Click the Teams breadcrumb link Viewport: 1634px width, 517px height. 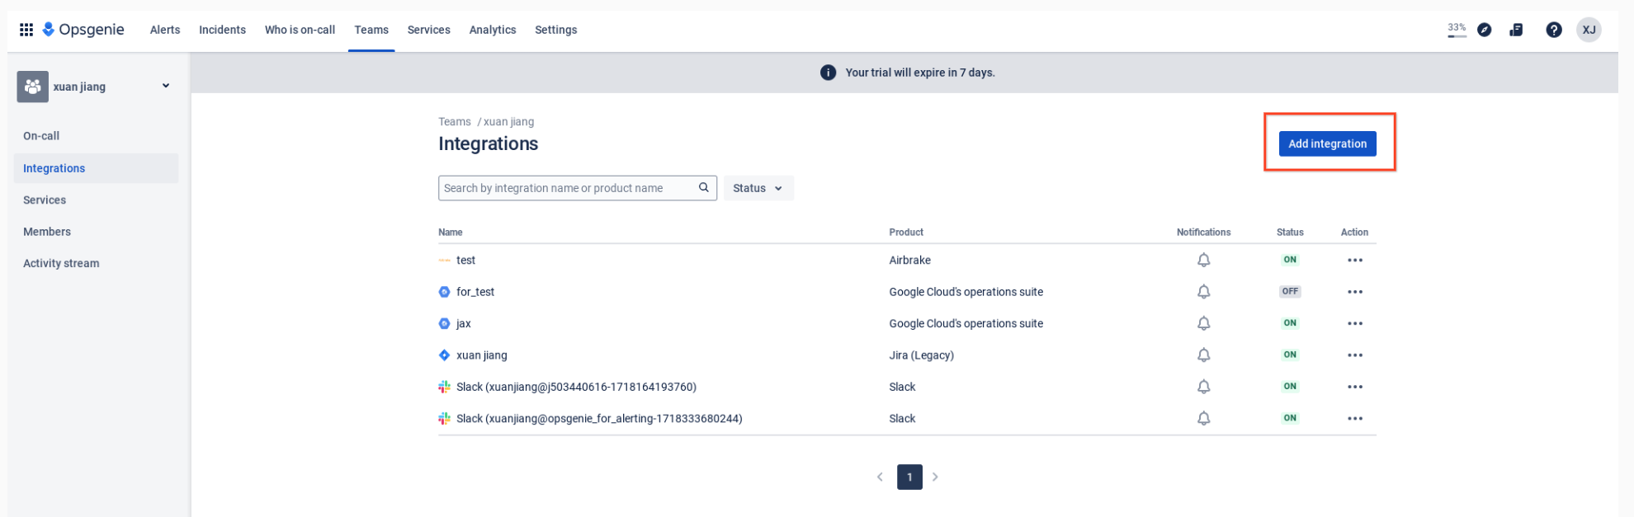coord(455,121)
